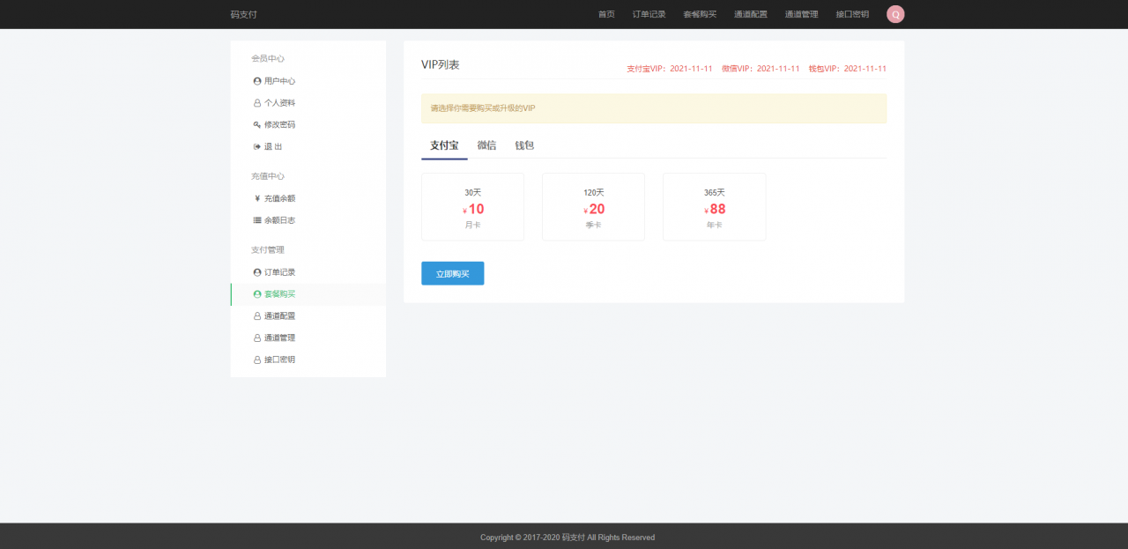This screenshot has width=1128, height=549.
Task: Click the logout icon beside 退出
Action: pyautogui.click(x=257, y=147)
